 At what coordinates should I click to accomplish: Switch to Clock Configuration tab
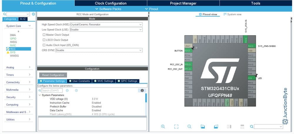pos(111,3)
